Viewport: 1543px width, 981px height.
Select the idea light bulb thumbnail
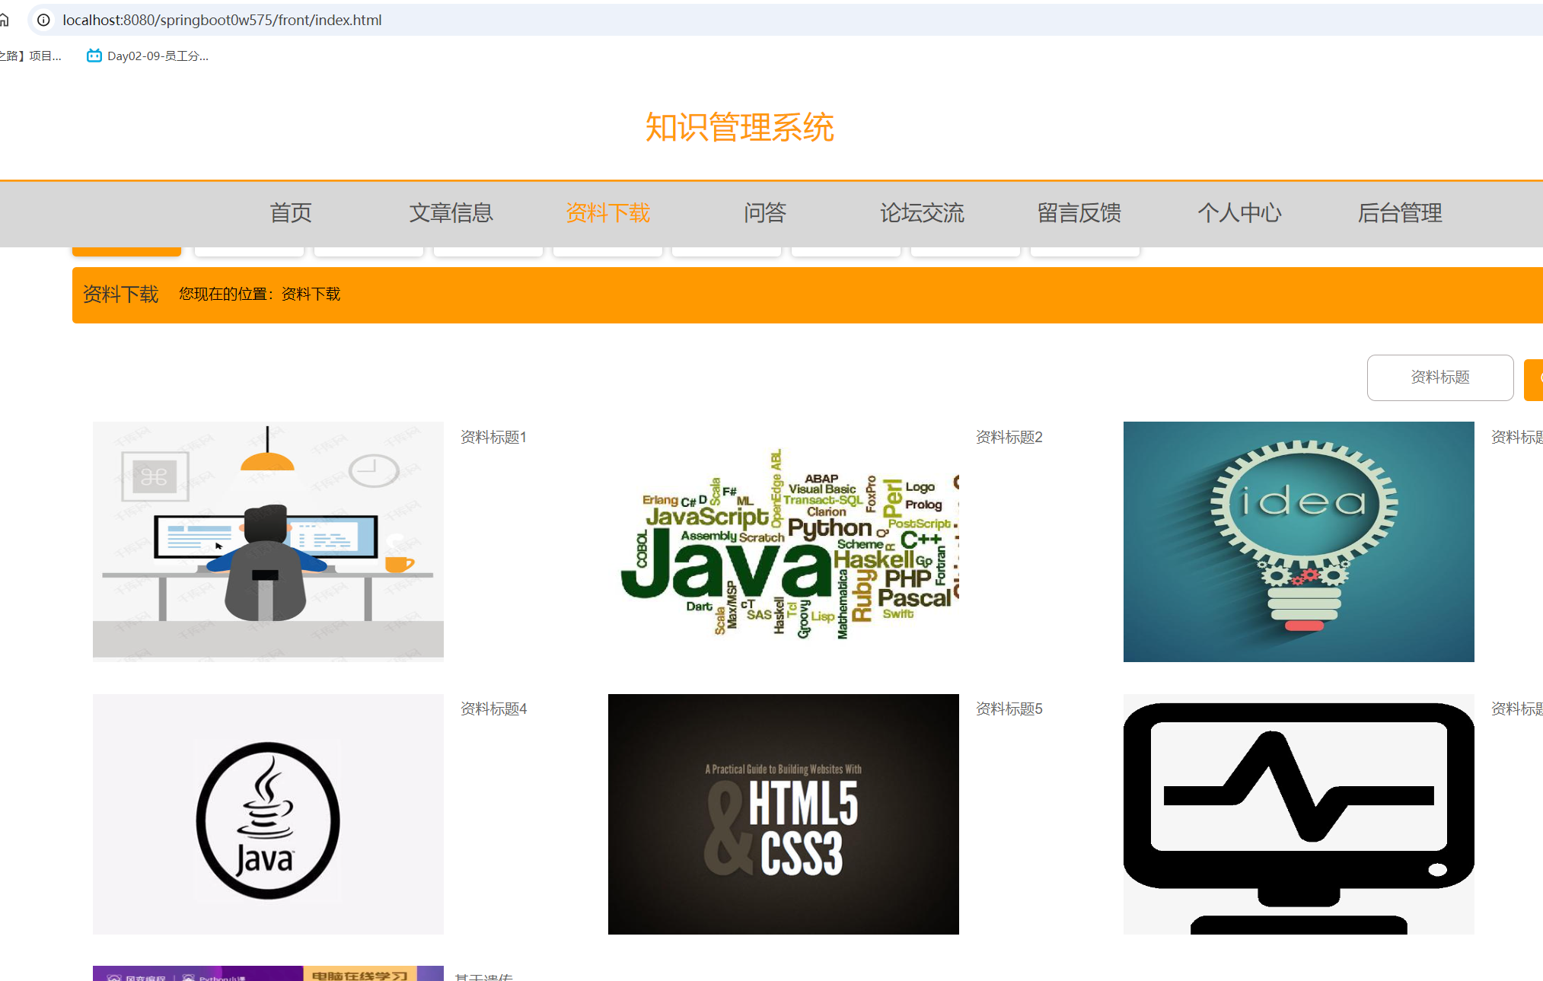pyautogui.click(x=1298, y=541)
